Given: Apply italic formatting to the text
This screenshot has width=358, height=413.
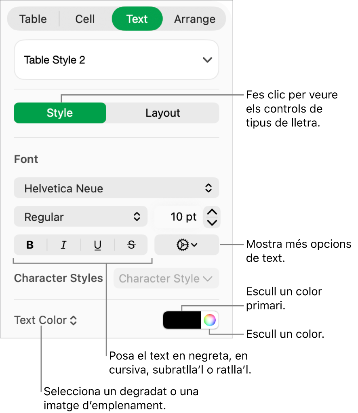Looking at the screenshot, I should tap(64, 245).
